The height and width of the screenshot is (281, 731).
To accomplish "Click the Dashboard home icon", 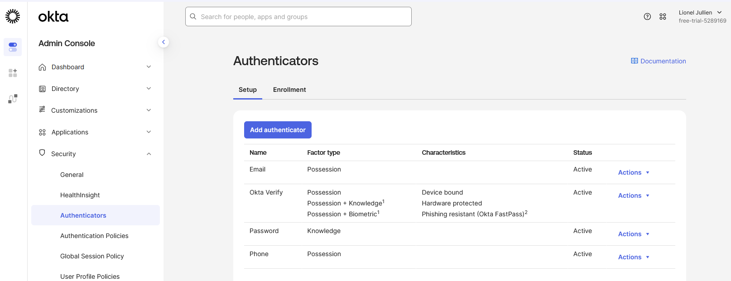I will click(42, 67).
